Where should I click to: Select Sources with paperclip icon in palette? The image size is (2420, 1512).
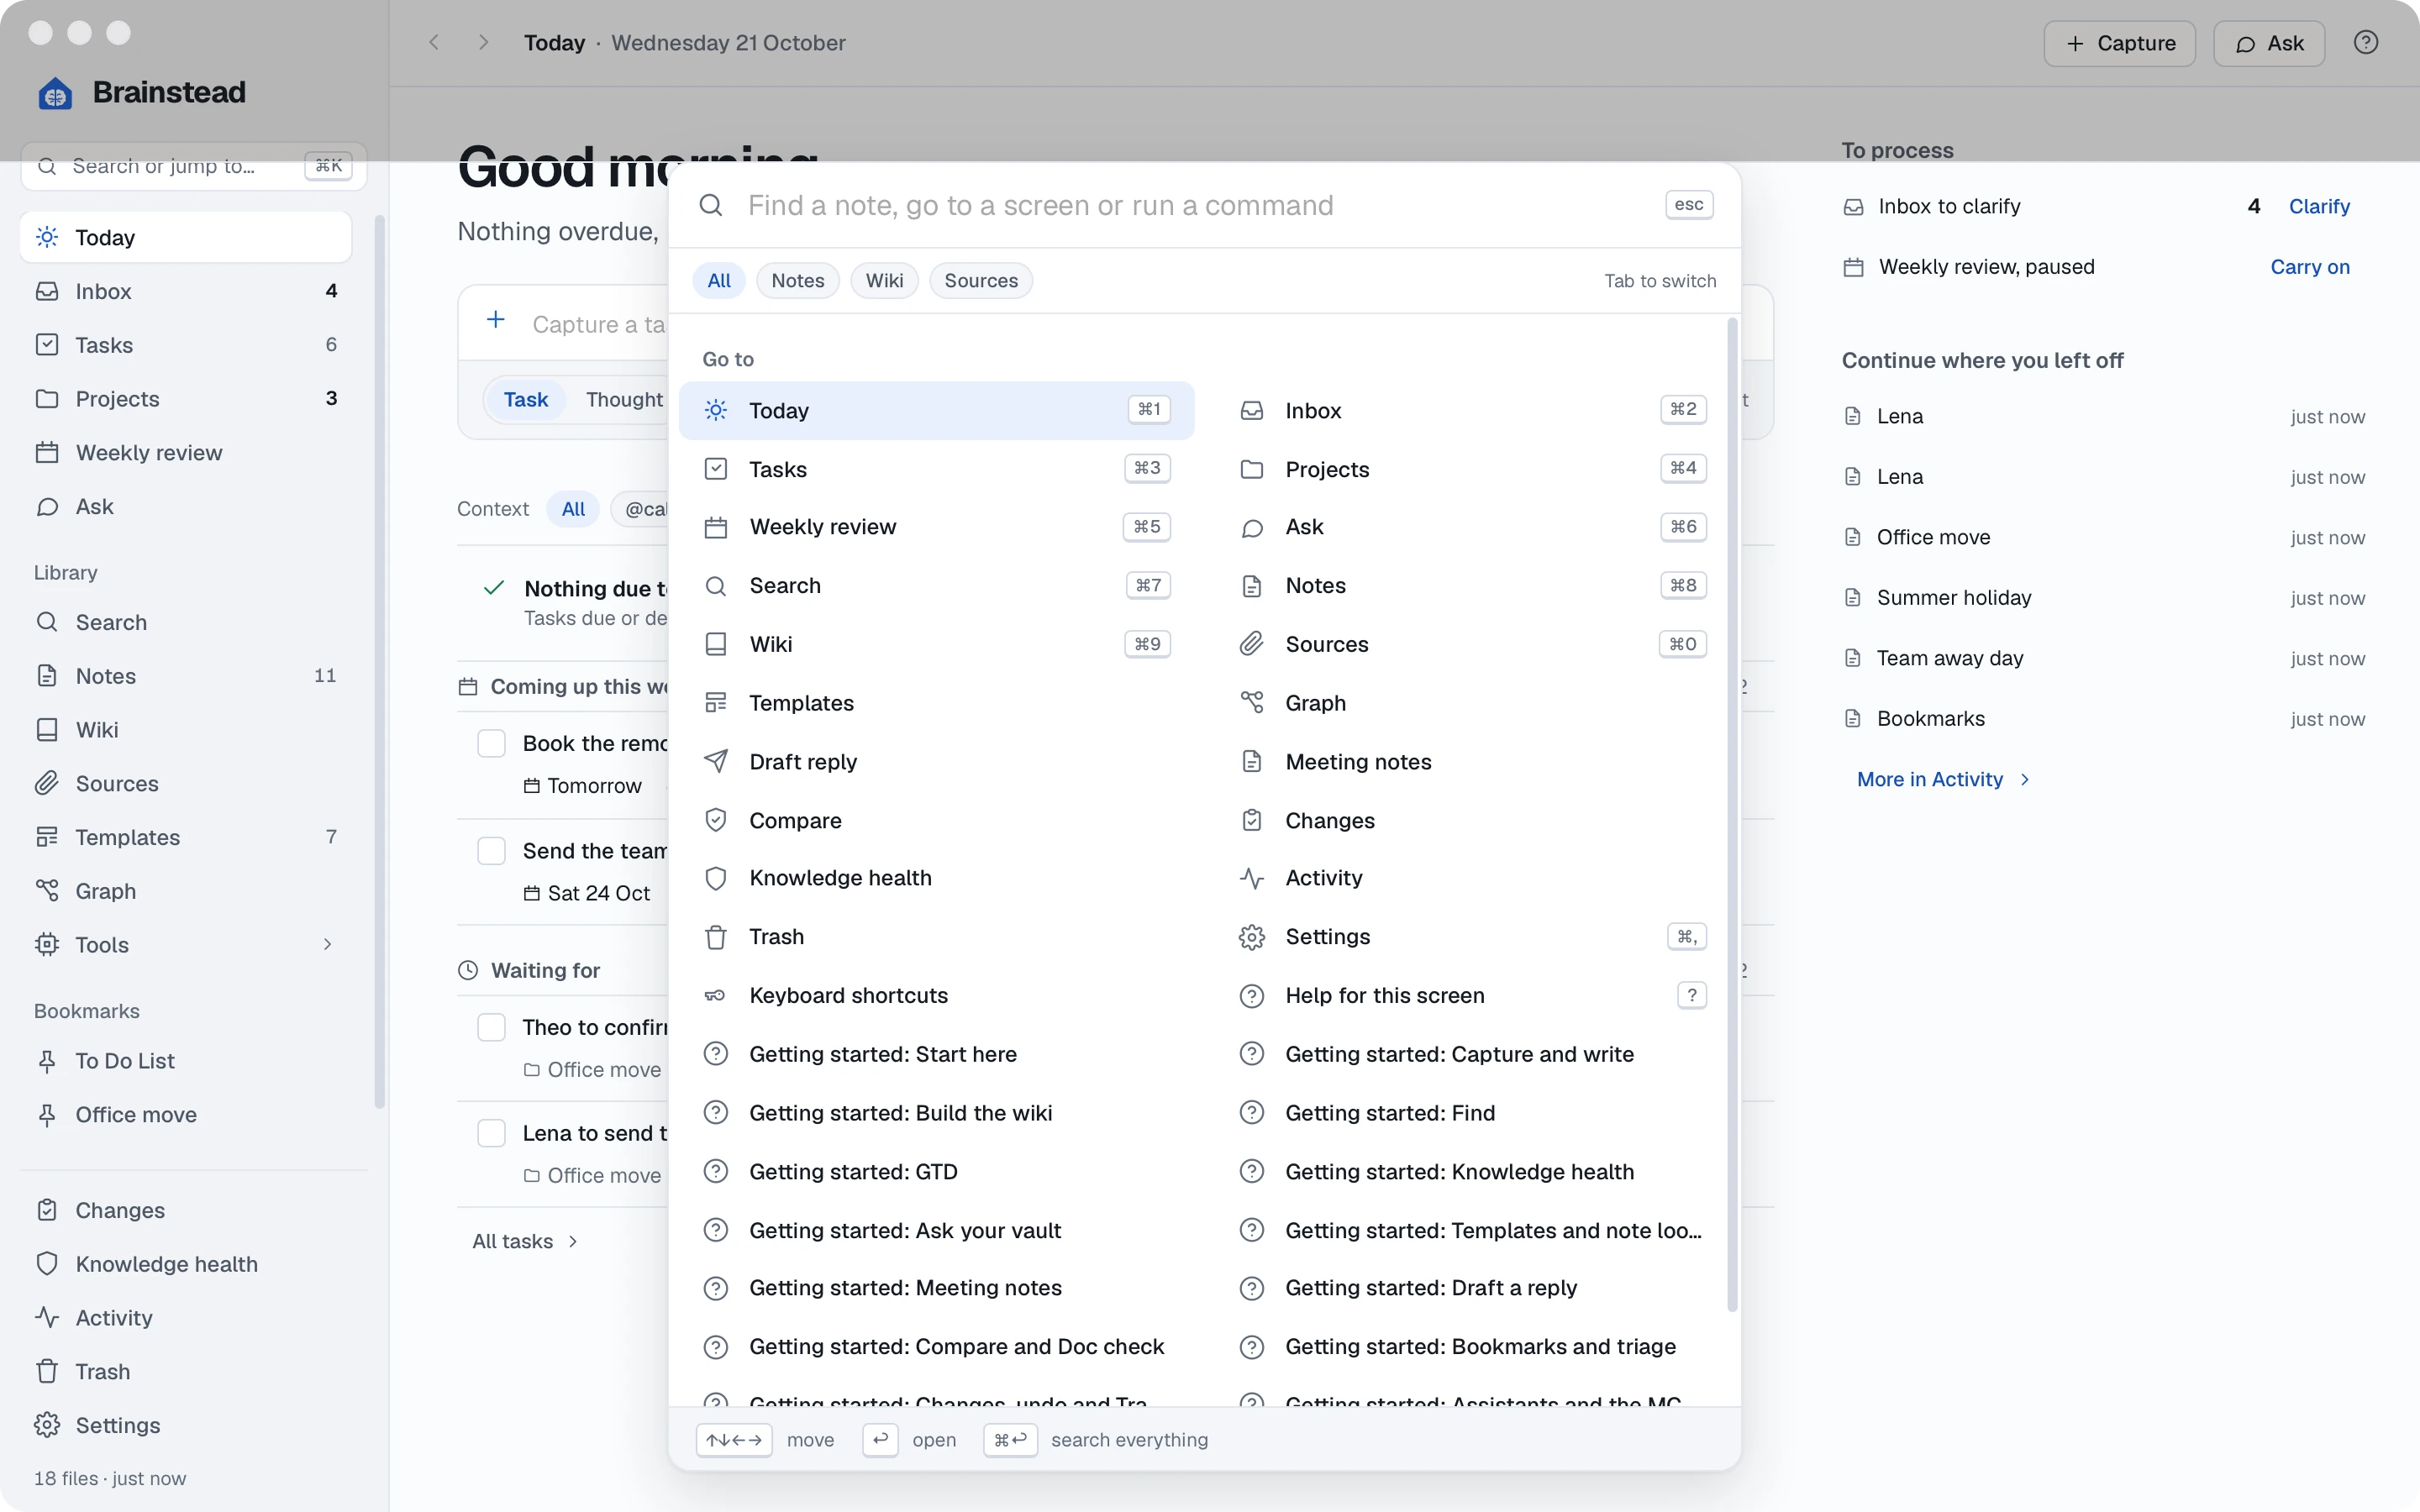click(1472, 644)
